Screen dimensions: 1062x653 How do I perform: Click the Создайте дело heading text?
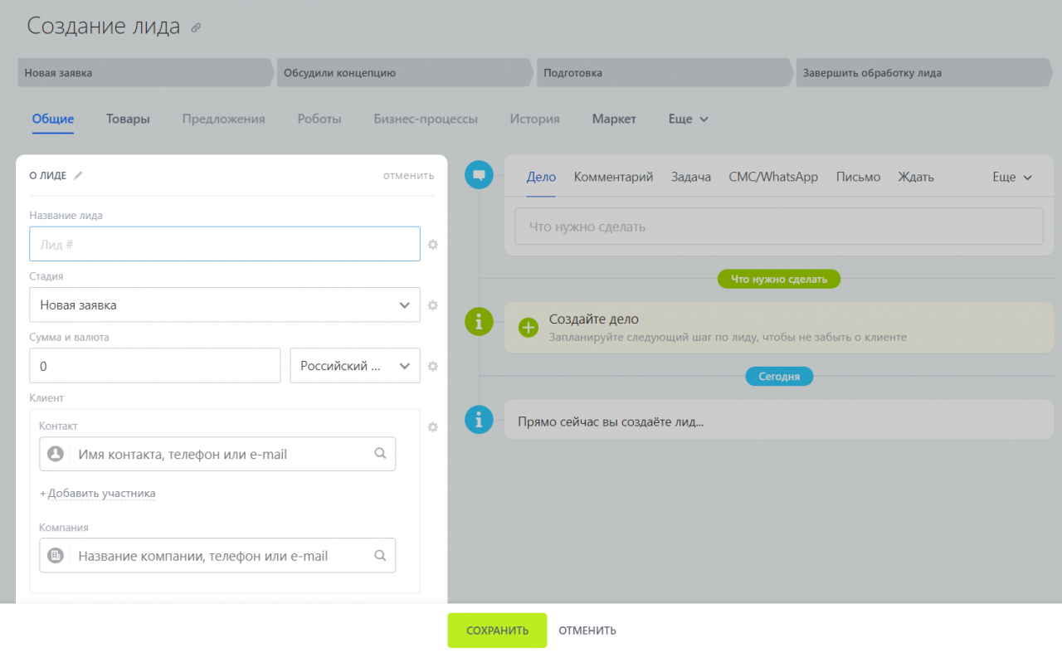(x=594, y=319)
